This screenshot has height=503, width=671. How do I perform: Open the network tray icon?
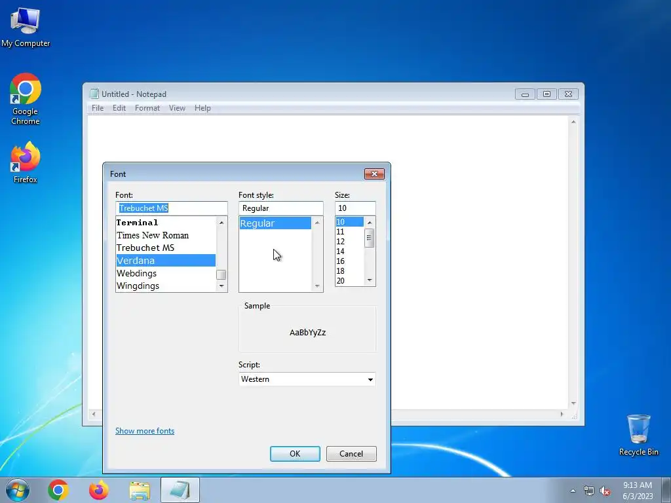point(589,491)
